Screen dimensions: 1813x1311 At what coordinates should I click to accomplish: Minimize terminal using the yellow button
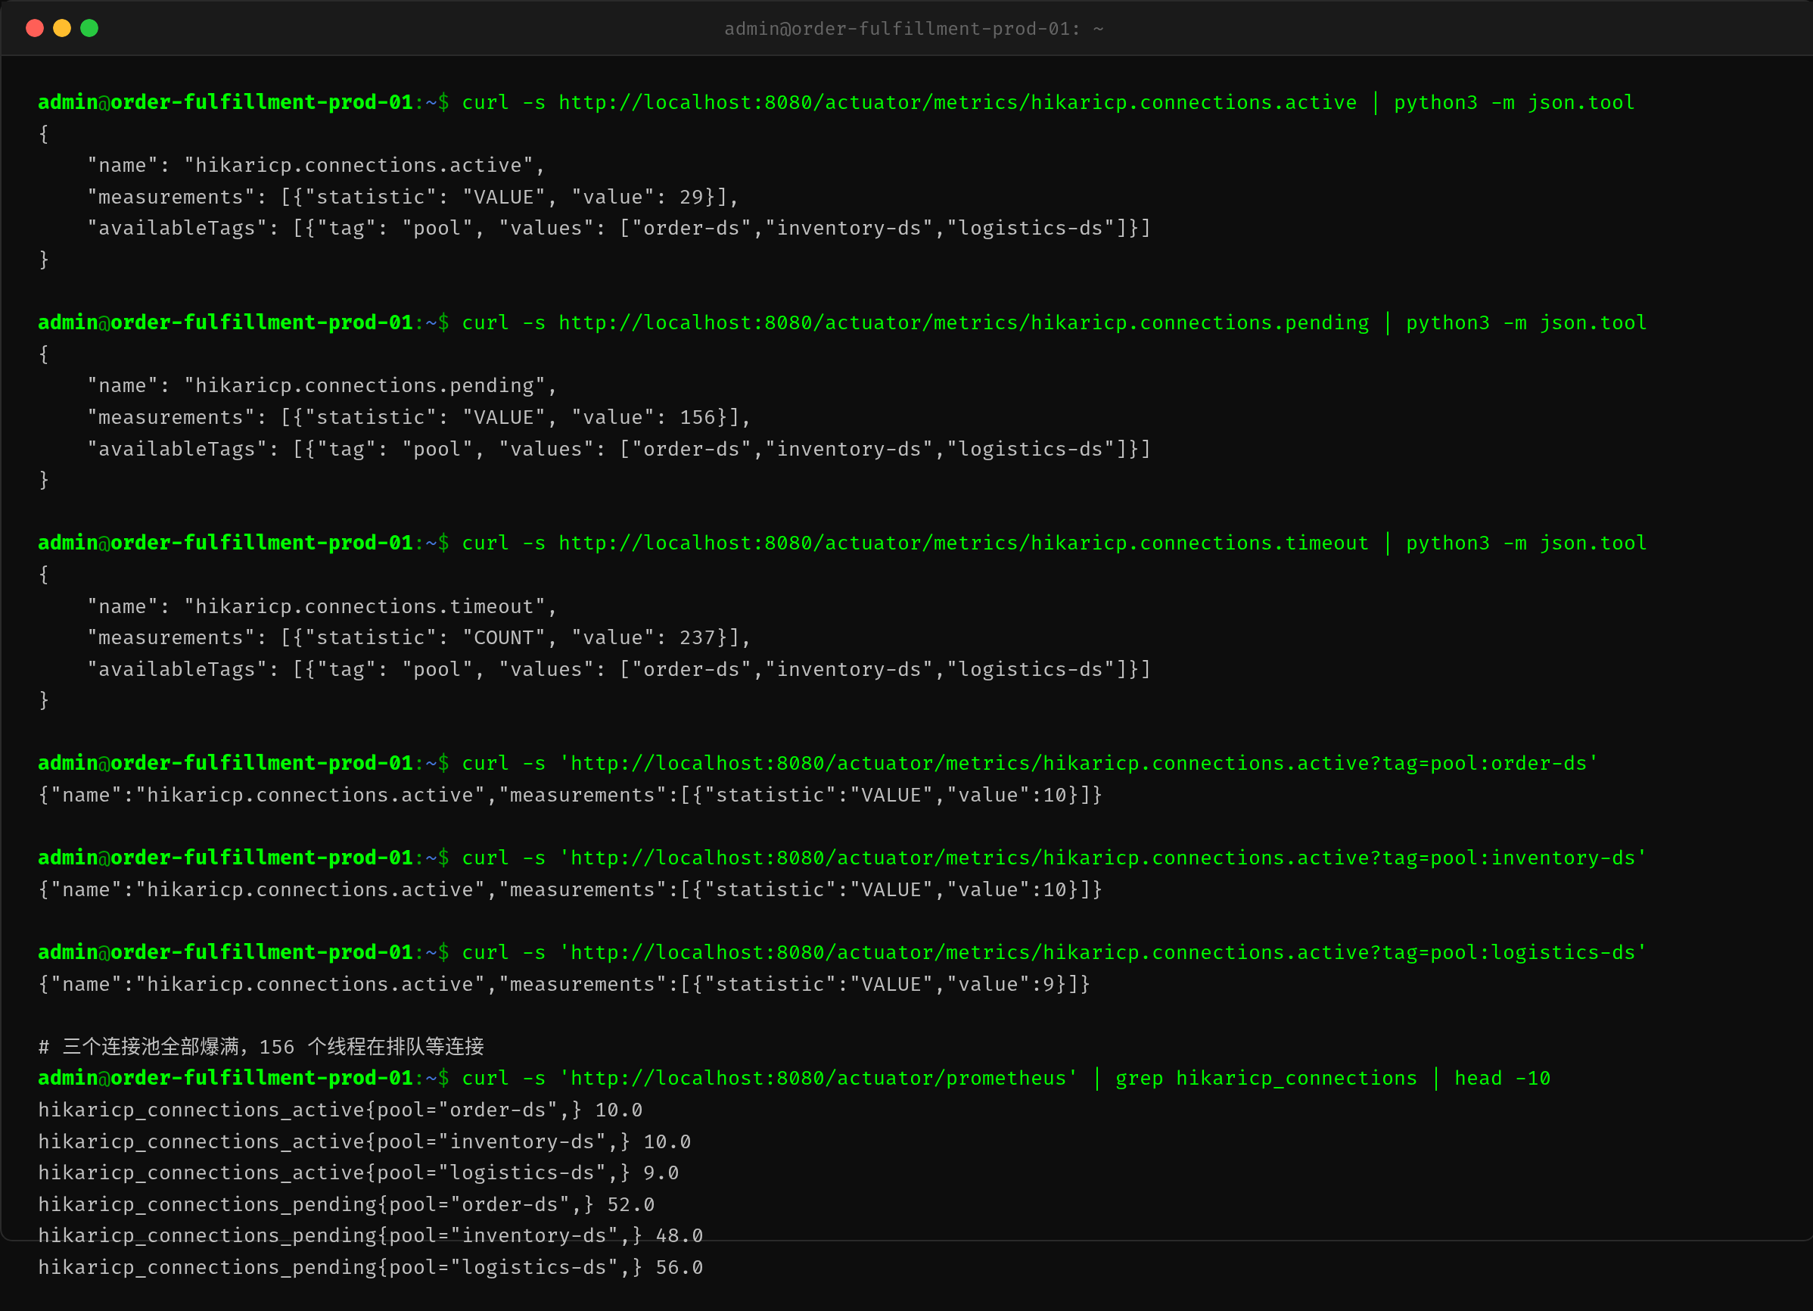(x=62, y=28)
